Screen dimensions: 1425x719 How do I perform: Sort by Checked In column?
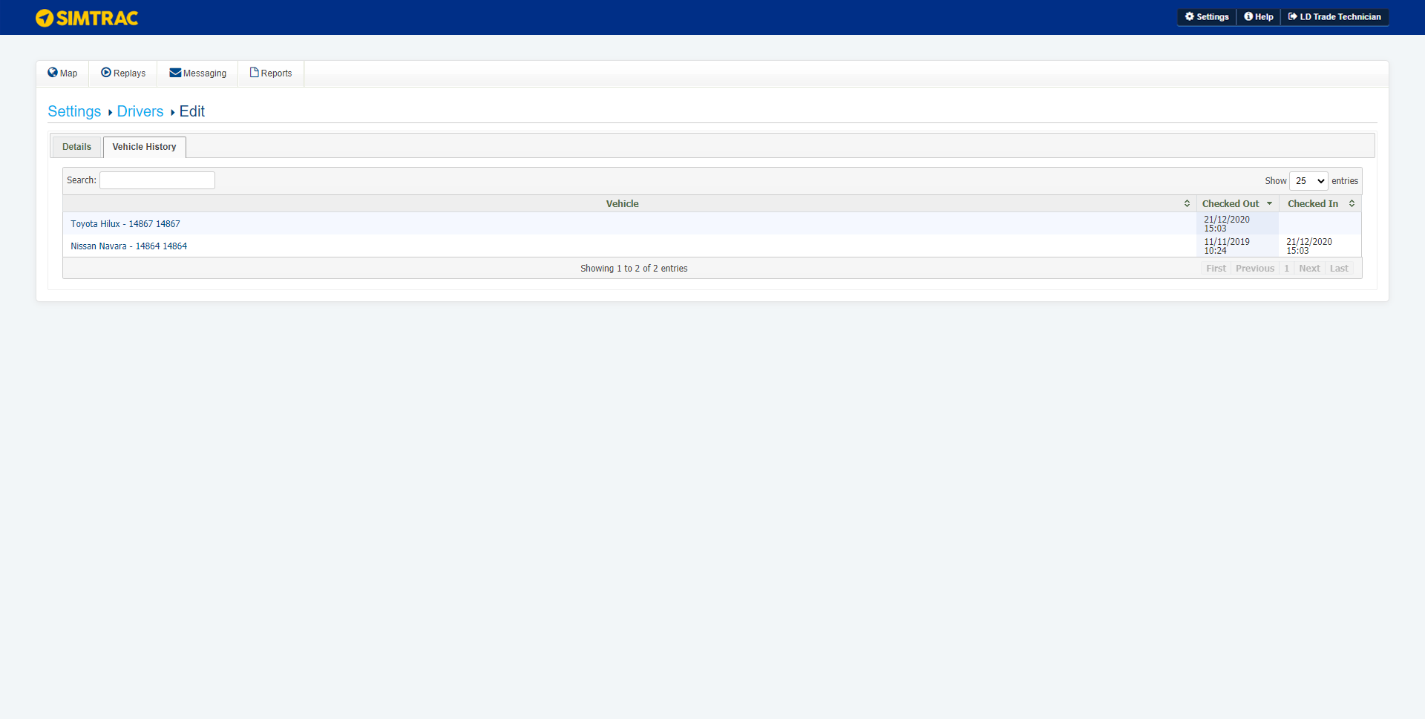[x=1320, y=203]
